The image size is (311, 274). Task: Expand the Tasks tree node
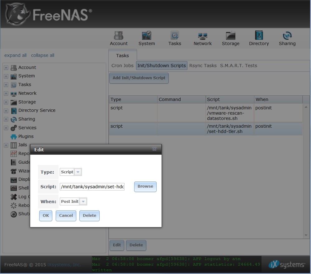6,85
